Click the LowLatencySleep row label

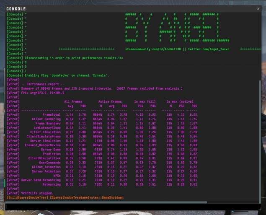47,128
